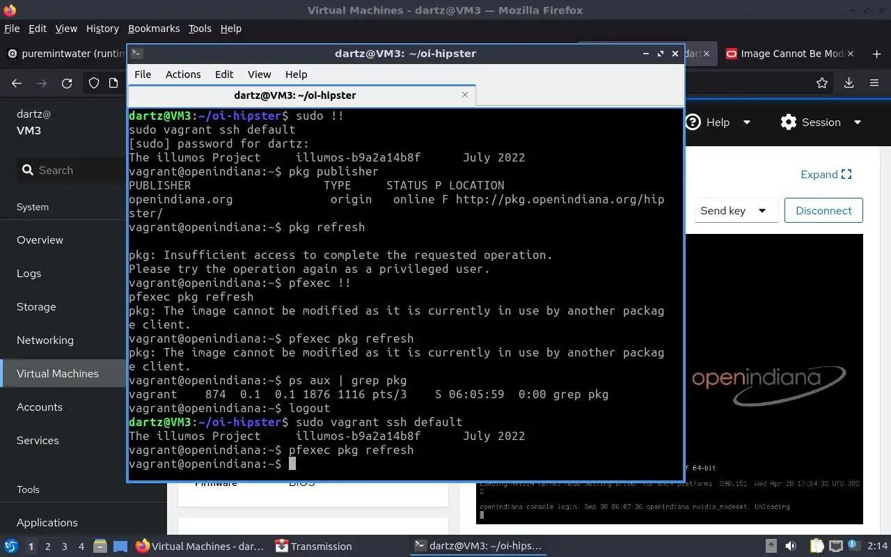Open the terminal's View menu
The image size is (891, 557).
coord(259,74)
